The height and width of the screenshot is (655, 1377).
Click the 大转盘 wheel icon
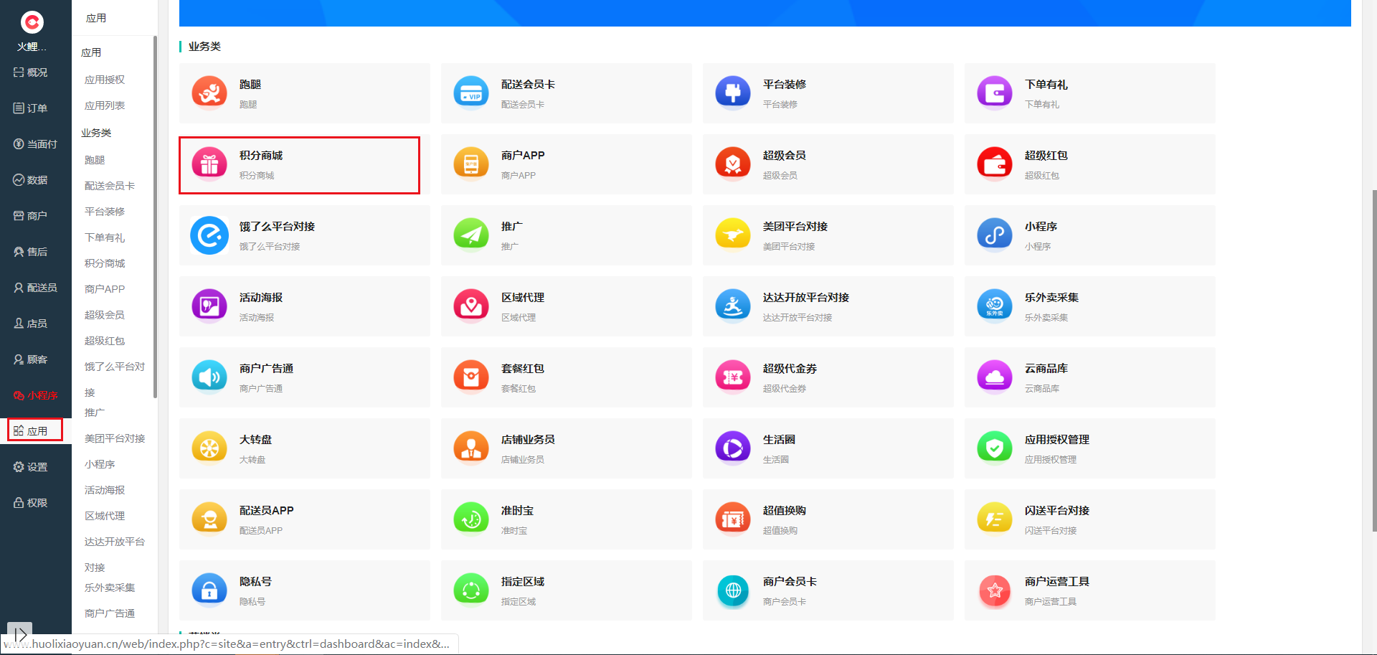[x=209, y=448]
